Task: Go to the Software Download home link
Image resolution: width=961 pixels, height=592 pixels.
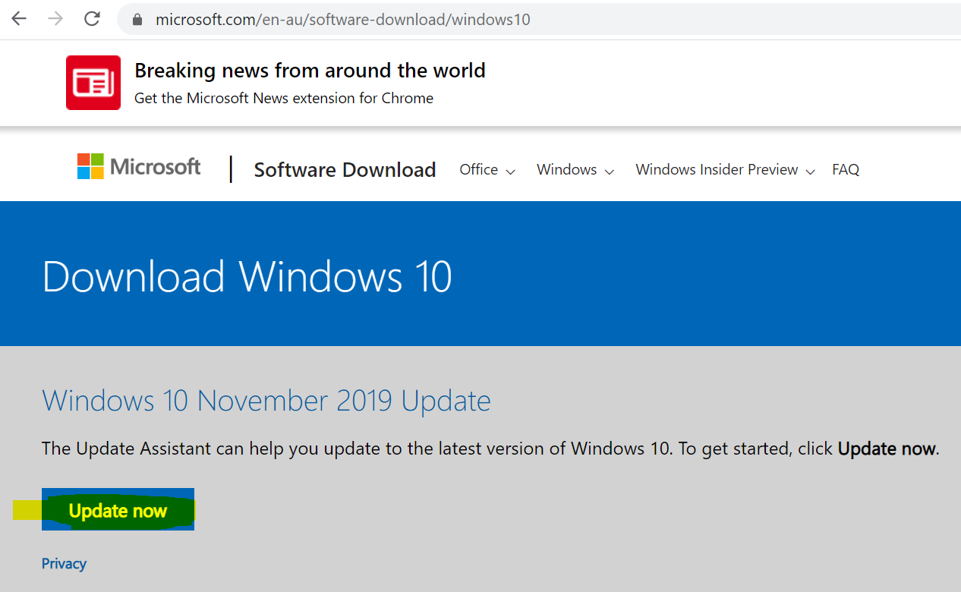Action: pos(345,170)
